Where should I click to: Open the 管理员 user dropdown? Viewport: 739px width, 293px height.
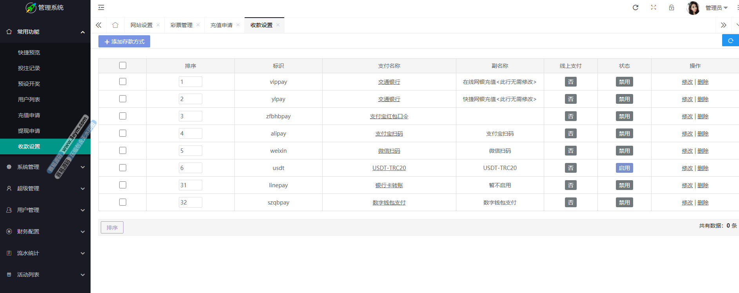click(716, 8)
